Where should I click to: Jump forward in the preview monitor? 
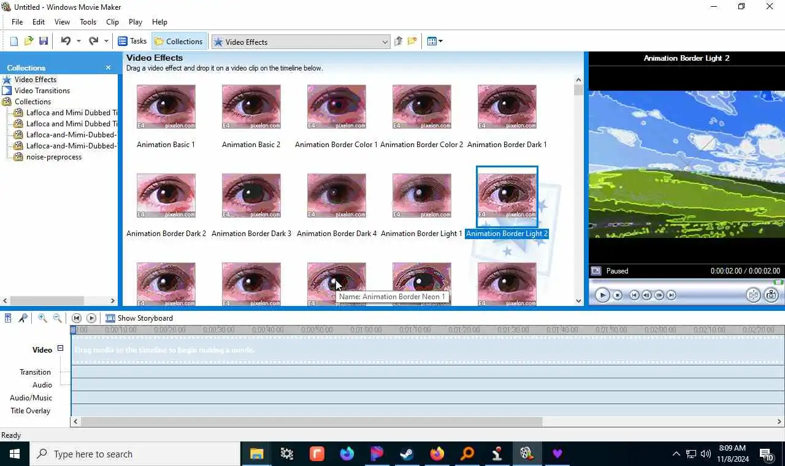(x=672, y=295)
